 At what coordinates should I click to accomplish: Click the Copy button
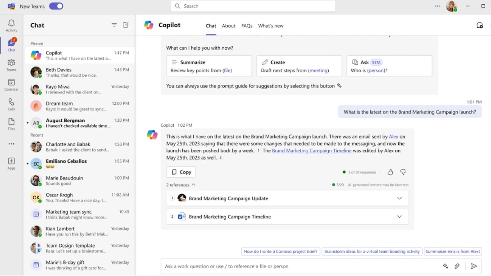click(181, 172)
